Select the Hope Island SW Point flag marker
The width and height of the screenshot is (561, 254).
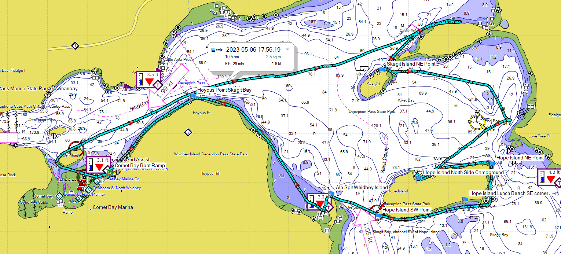coord(378,215)
